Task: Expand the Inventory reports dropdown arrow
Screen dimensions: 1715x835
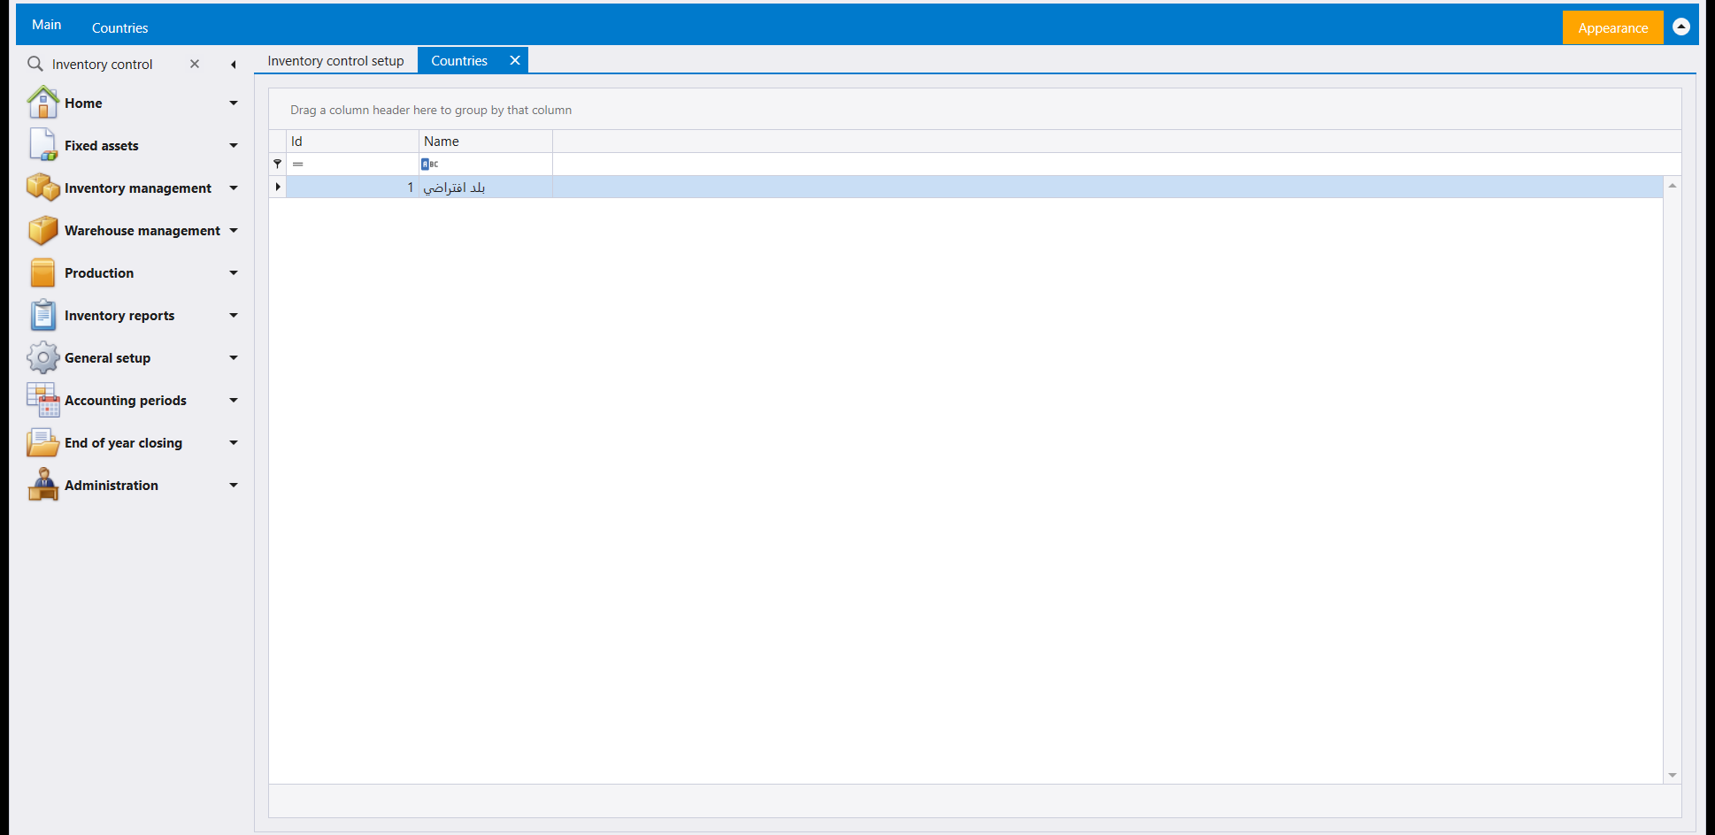Action: [234, 316]
